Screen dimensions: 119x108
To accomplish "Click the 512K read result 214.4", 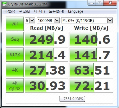I will [47, 55].
